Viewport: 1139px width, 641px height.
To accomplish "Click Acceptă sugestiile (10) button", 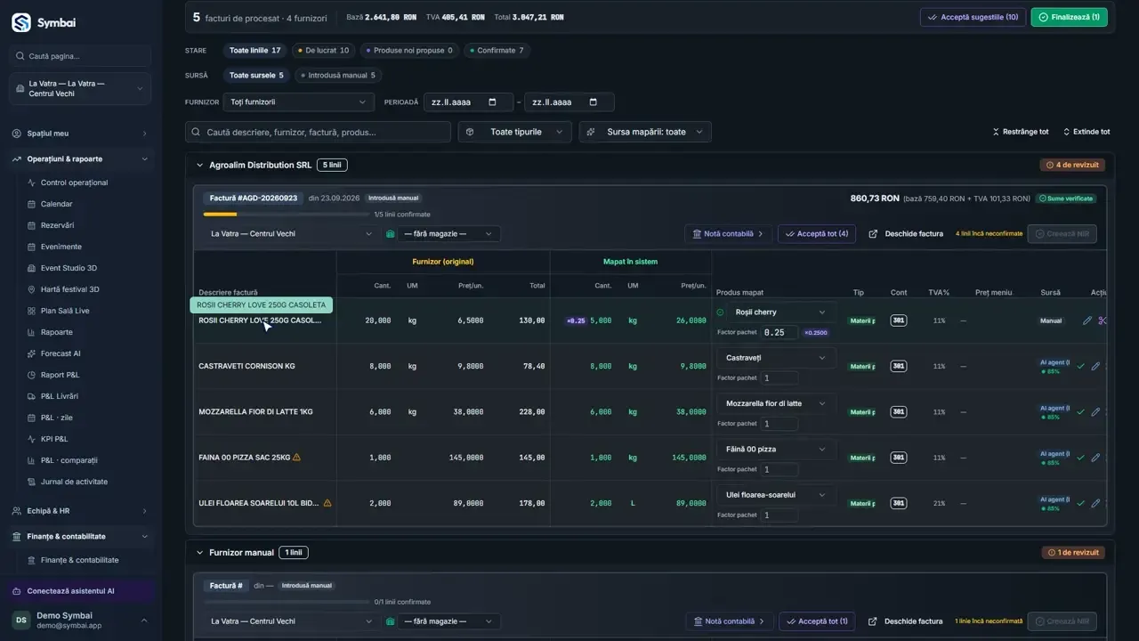I will click(973, 17).
